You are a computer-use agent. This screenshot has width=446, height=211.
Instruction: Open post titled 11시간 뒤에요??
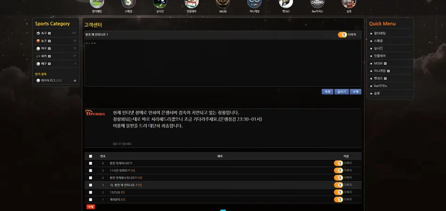pos(120,171)
